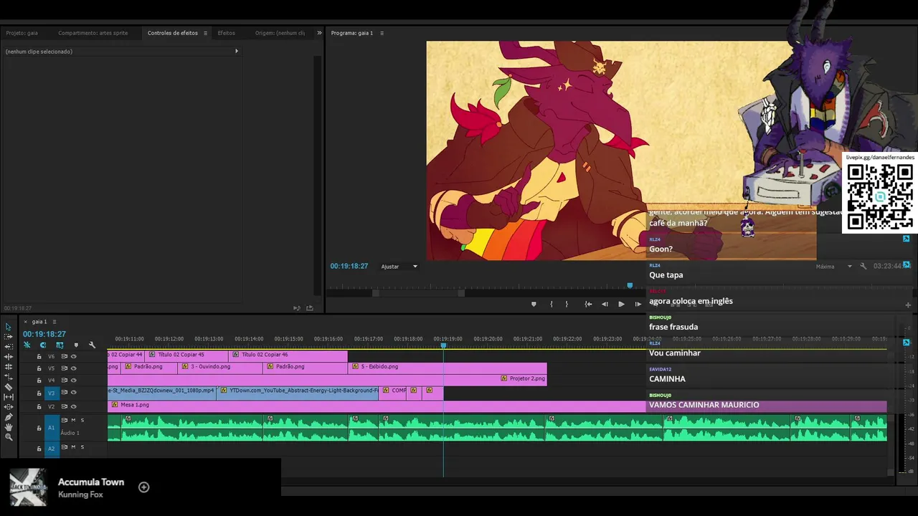Target audio track A1 header
Image resolution: width=918 pixels, height=516 pixels.
click(52, 428)
